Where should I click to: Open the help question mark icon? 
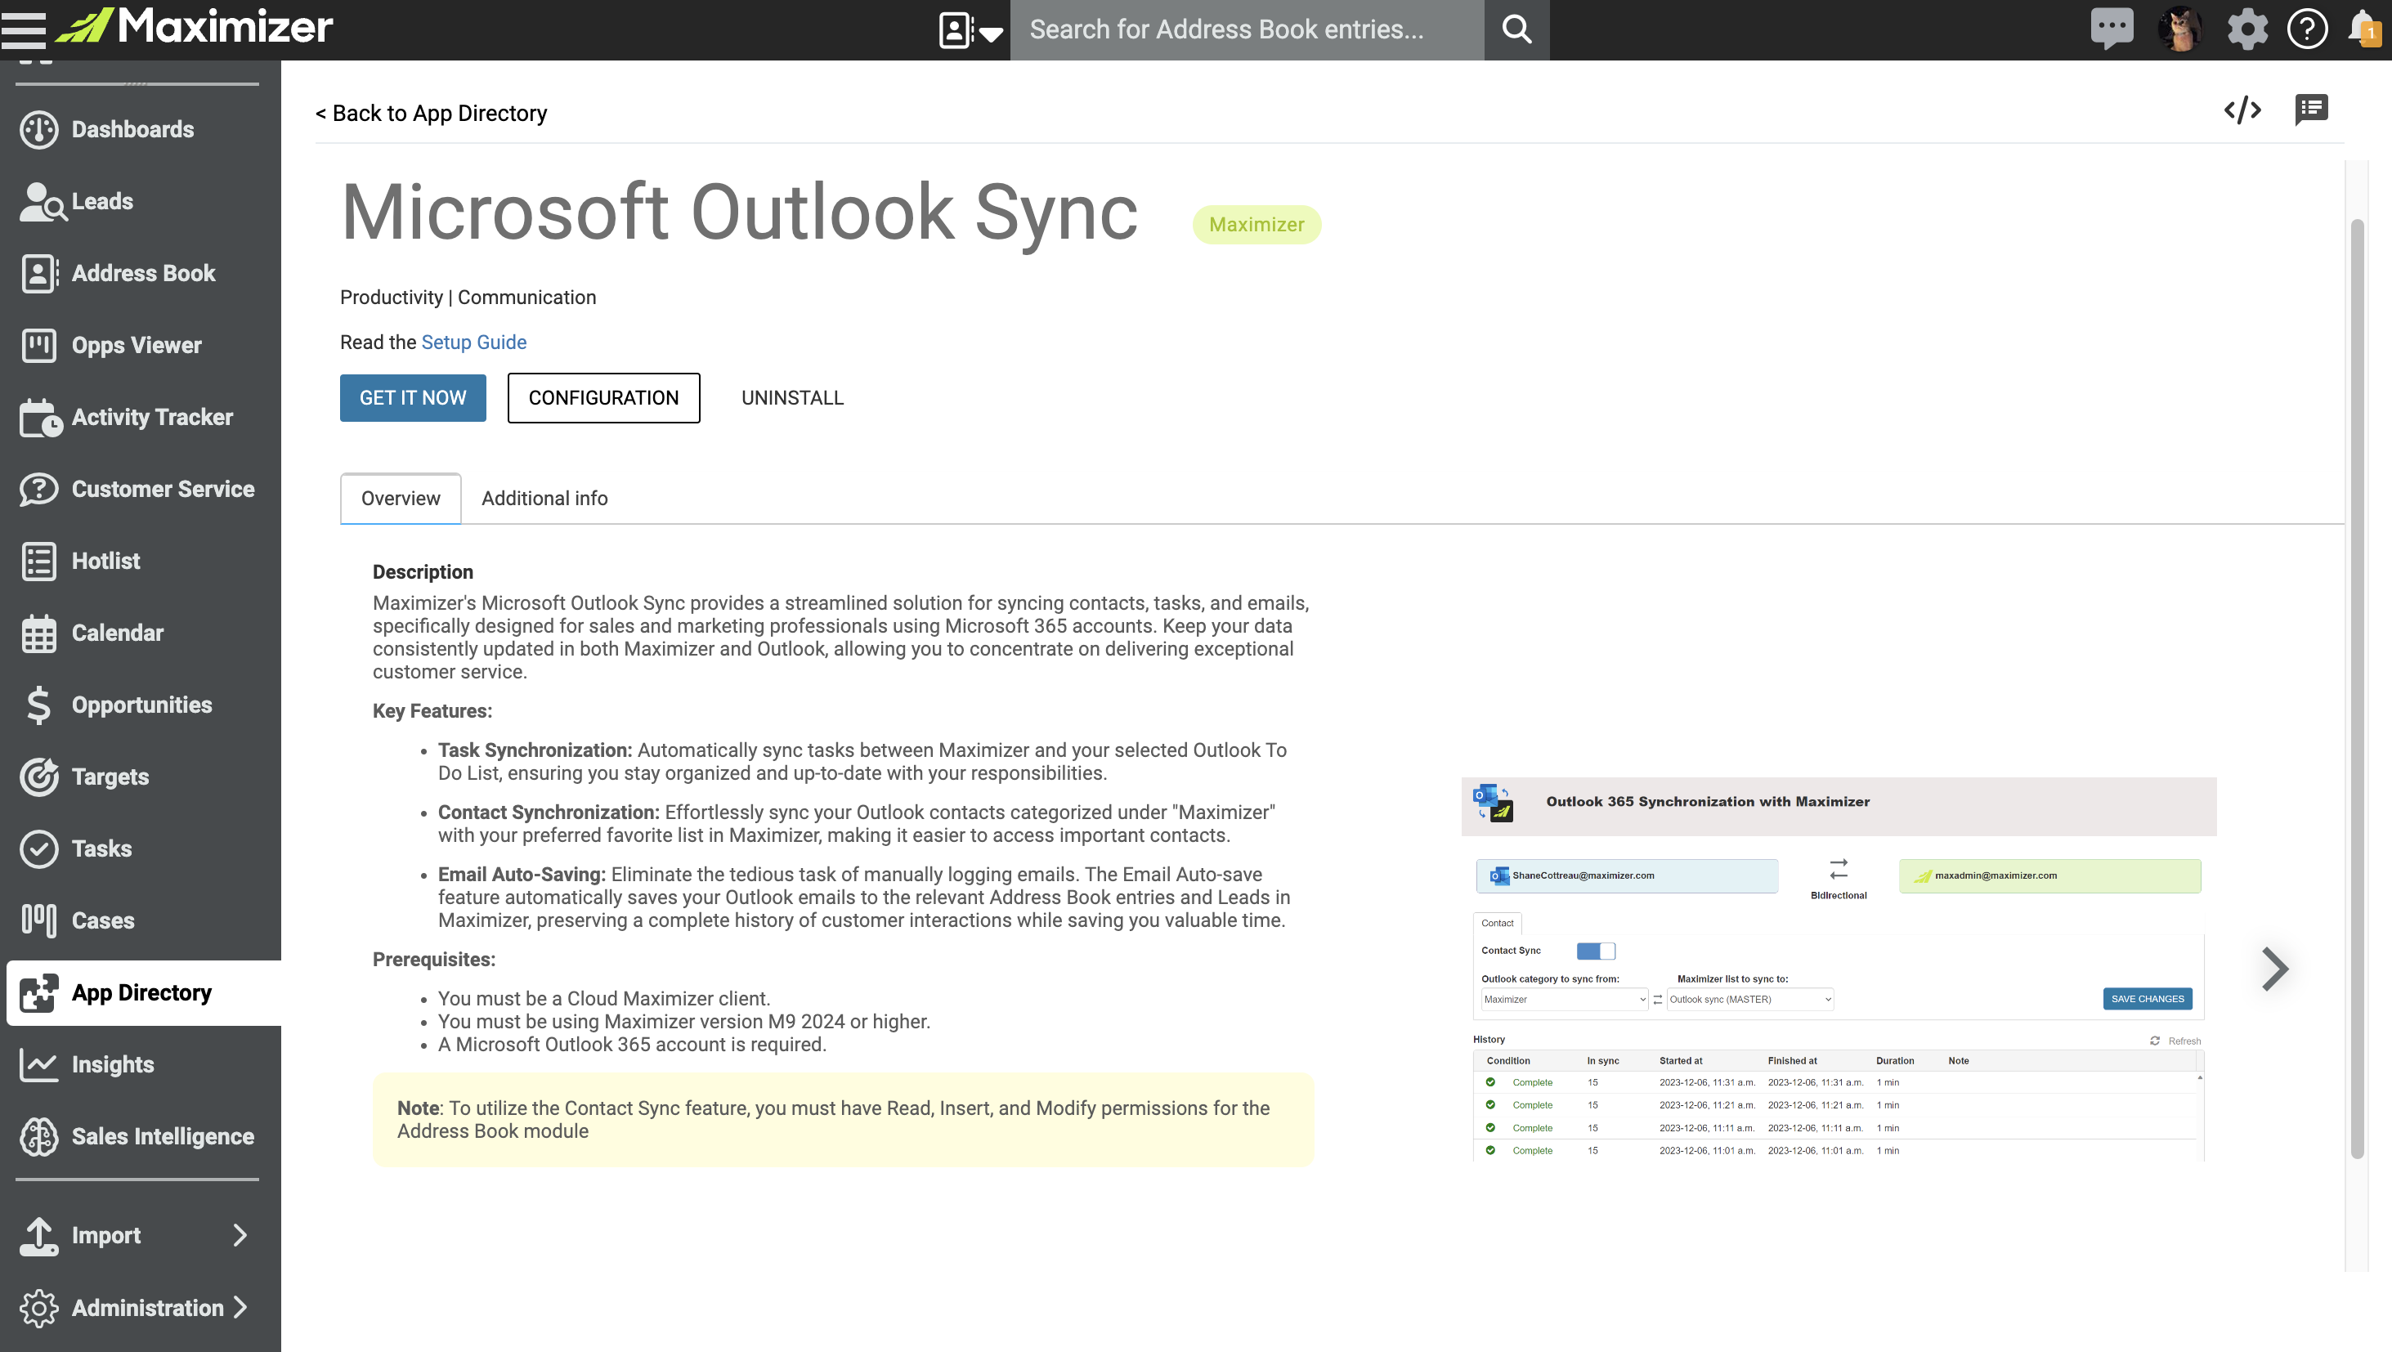[2308, 29]
